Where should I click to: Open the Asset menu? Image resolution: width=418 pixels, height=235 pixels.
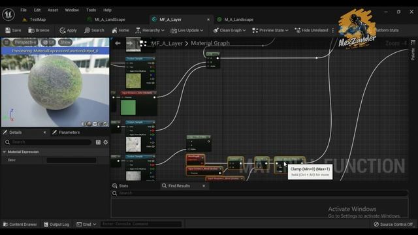tap(52, 10)
